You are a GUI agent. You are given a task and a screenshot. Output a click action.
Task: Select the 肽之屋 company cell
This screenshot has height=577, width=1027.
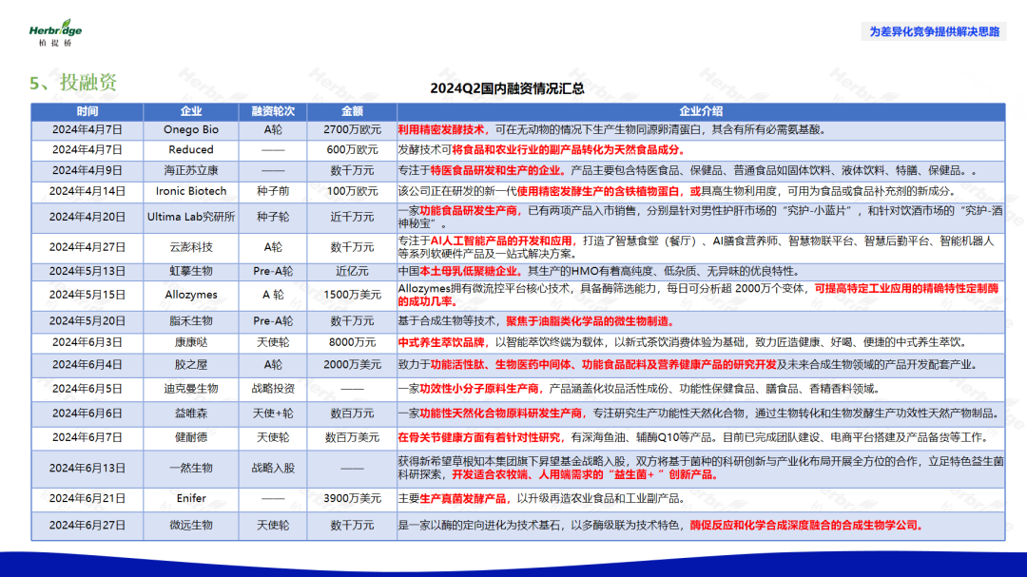[x=190, y=365]
